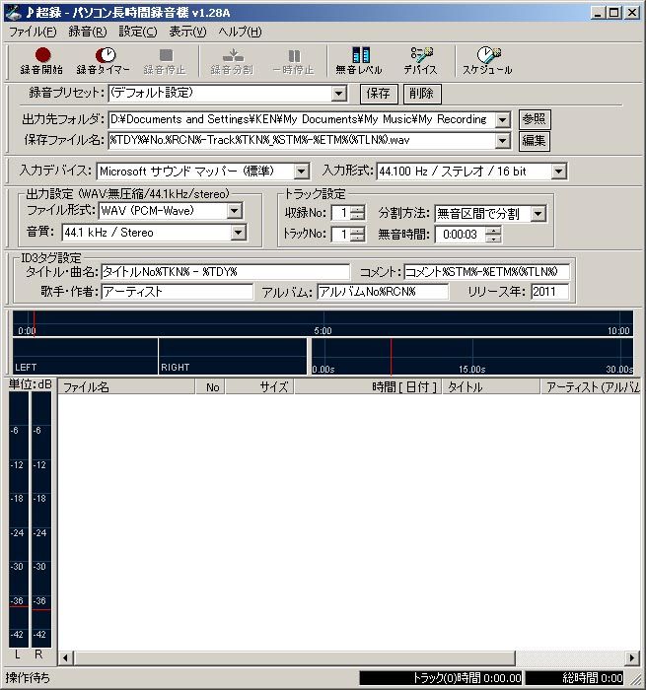Image resolution: width=646 pixels, height=690 pixels.
Task: Open the スケジュール schedule tool
Action: 487,61
